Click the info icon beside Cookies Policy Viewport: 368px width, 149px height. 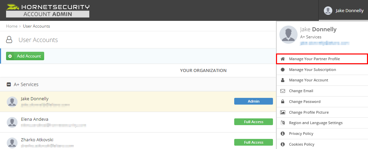[283, 144]
